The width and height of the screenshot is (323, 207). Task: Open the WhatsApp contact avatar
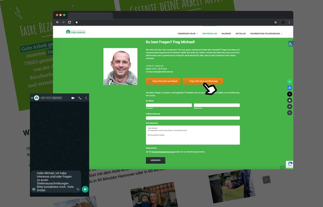37,98
